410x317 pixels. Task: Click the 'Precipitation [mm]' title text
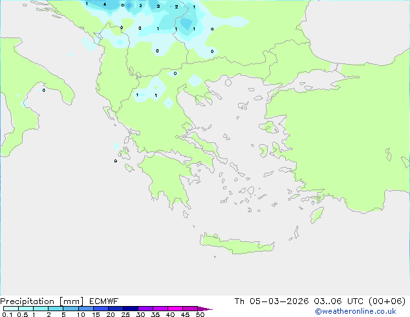coord(42,301)
